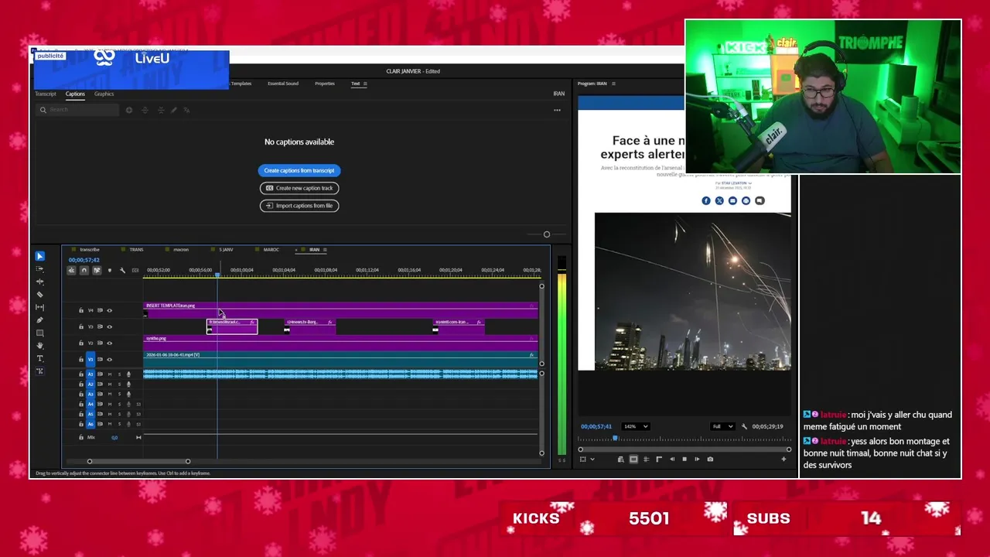Click Export Frame camera icon
The image size is (990, 557).
tap(710, 459)
